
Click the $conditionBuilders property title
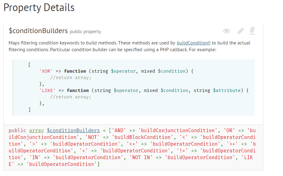tap(38, 31)
